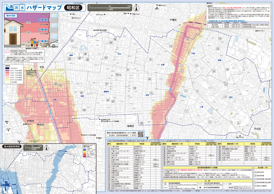
Task: Click shelter marker number 33
Action: [x=81, y=93]
